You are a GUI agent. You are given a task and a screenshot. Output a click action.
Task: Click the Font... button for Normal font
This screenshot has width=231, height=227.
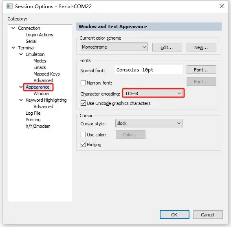pos(201,70)
